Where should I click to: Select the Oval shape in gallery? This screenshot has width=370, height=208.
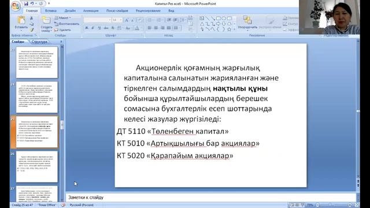click(x=224, y=18)
